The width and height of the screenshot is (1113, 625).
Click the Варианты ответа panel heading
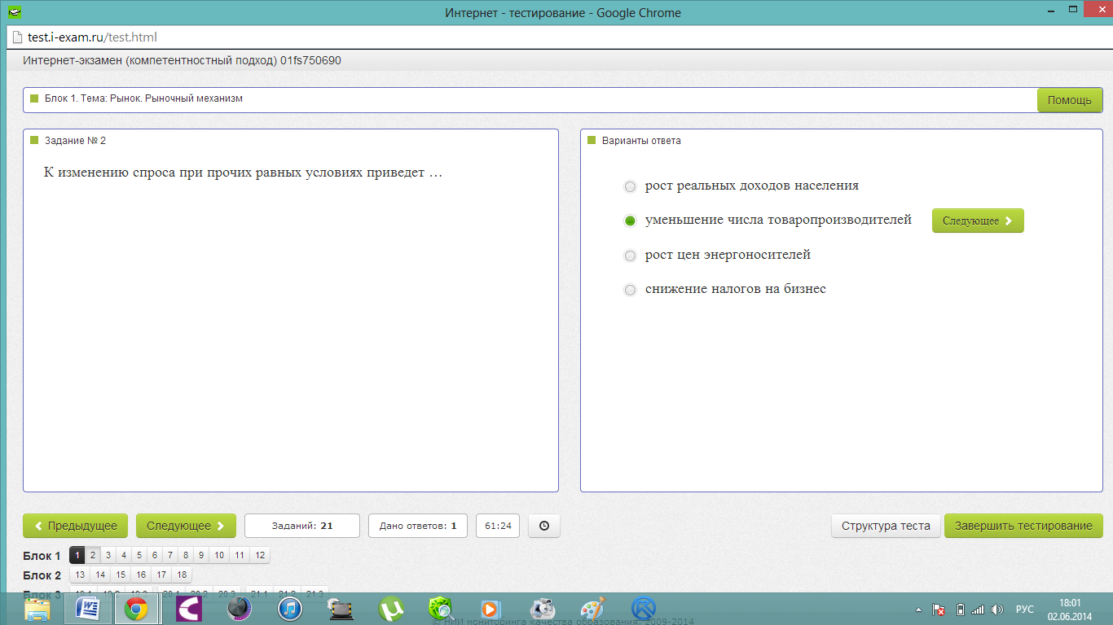coord(641,141)
